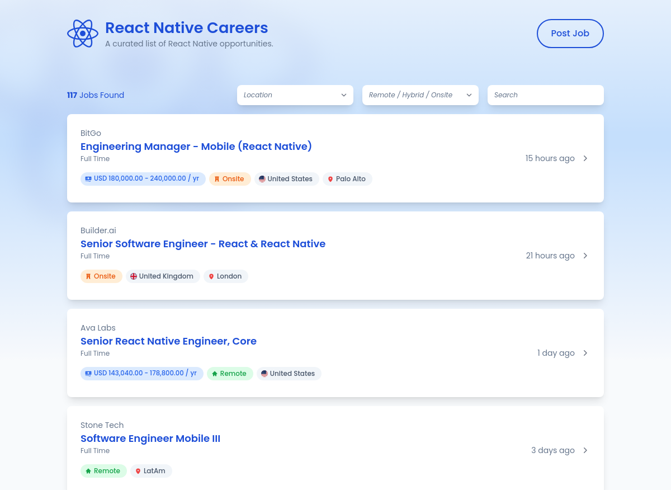The width and height of the screenshot is (671, 490).
Task: Click Full Time label under Software Engineer Mobile III
Action: [x=95, y=451]
